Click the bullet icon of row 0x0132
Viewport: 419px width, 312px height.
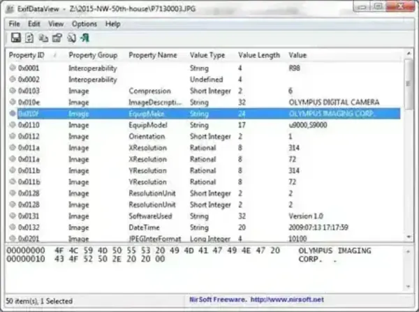point(13,227)
